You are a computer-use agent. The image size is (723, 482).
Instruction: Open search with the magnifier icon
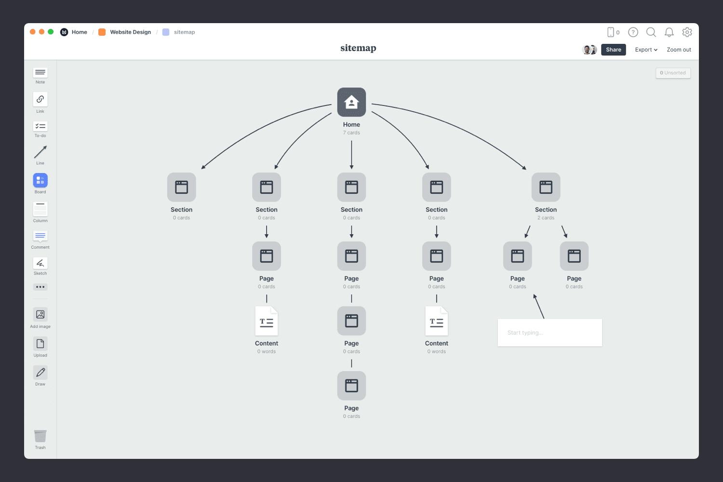click(651, 32)
